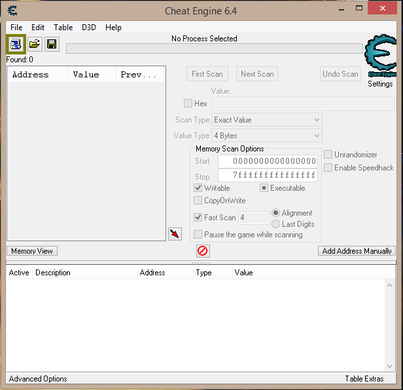Click the Next Scan button
The height and width of the screenshot is (390, 403).
[x=257, y=74]
